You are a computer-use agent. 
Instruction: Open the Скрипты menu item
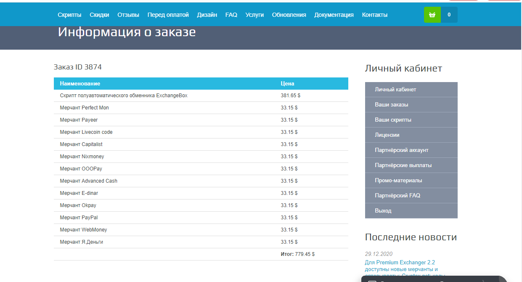[69, 15]
